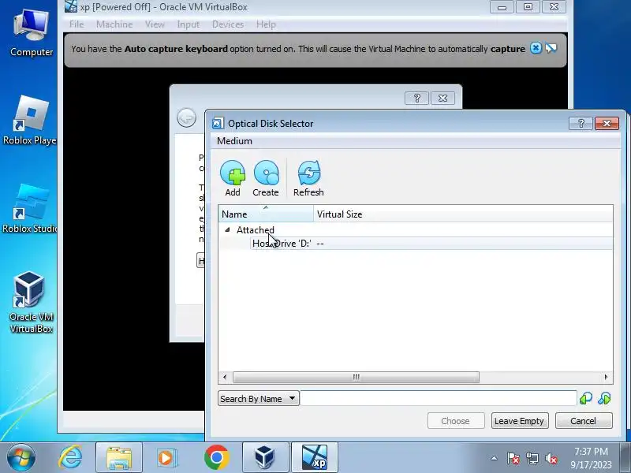The height and width of the screenshot is (473, 631).
Task: Open the Input menu
Action: (x=189, y=24)
